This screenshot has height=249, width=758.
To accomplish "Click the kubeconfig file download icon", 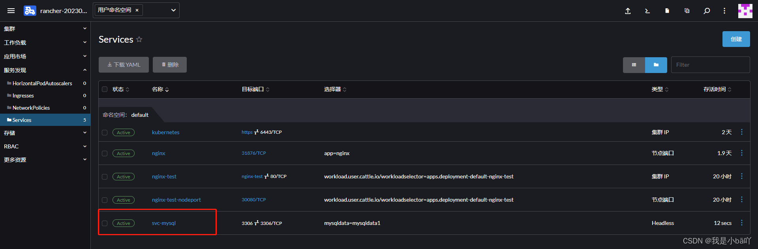I will pos(667,11).
